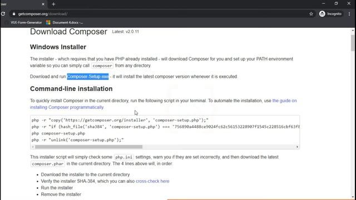The width and height of the screenshot is (356, 200).
Task: Click 'Download the installer to the current directory' bullet
Action: pos(85,174)
